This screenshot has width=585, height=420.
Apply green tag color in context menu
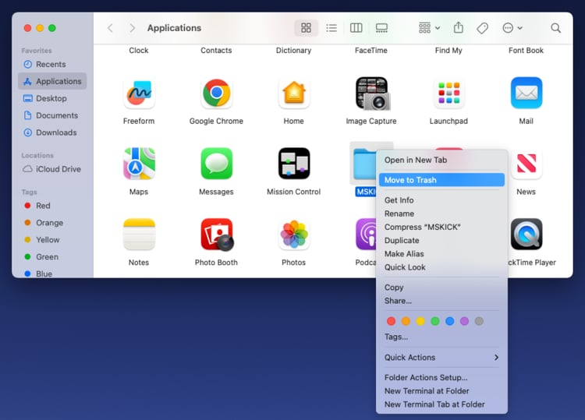[435, 321]
